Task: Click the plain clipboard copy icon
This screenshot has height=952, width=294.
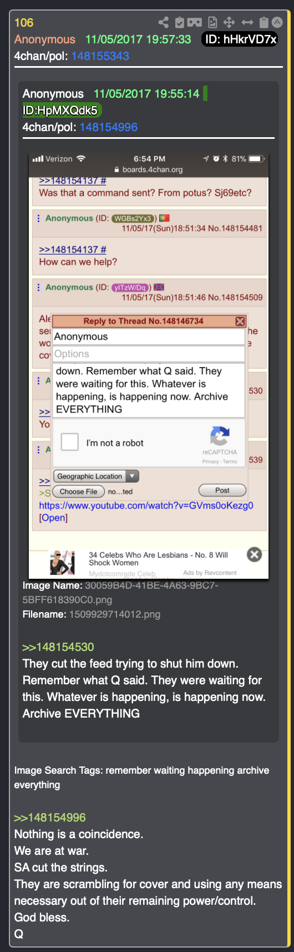Action: click(x=264, y=22)
